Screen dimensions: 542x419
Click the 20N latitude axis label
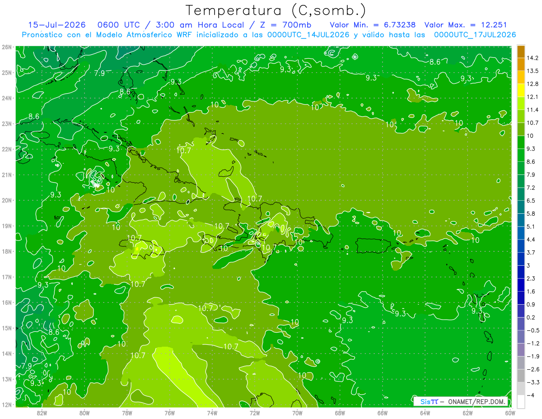(7, 200)
